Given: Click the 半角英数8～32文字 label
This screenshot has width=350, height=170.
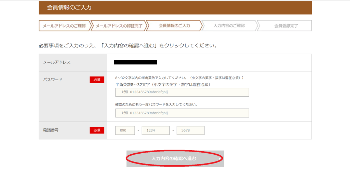Looking at the screenshot, I should pyautogui.click(x=163, y=85).
